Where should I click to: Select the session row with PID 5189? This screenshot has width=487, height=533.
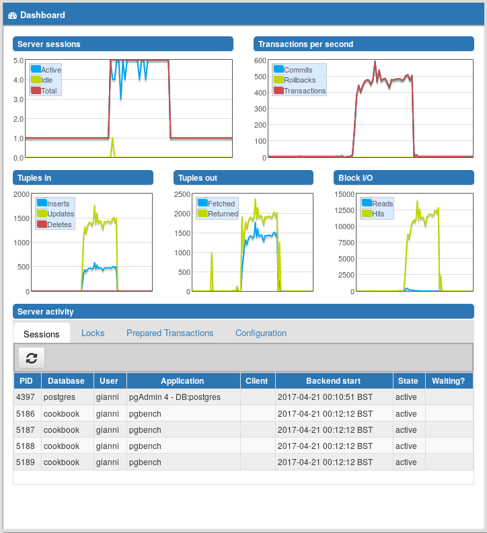[x=243, y=462]
